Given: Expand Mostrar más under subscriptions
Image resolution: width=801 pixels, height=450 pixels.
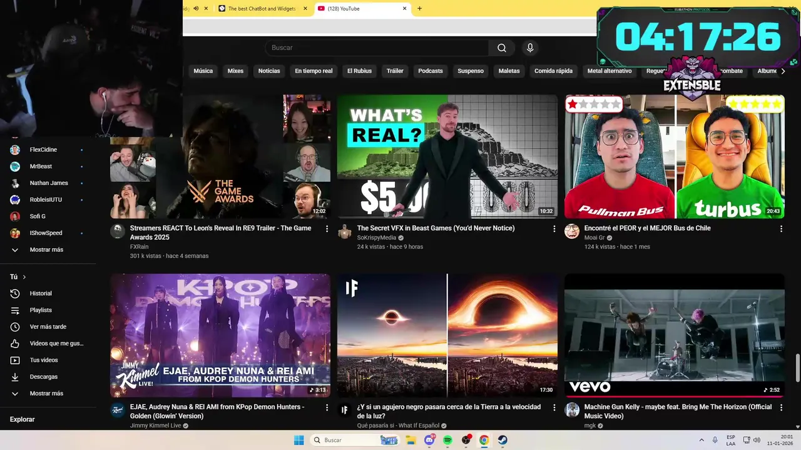Looking at the screenshot, I should 46,249.
